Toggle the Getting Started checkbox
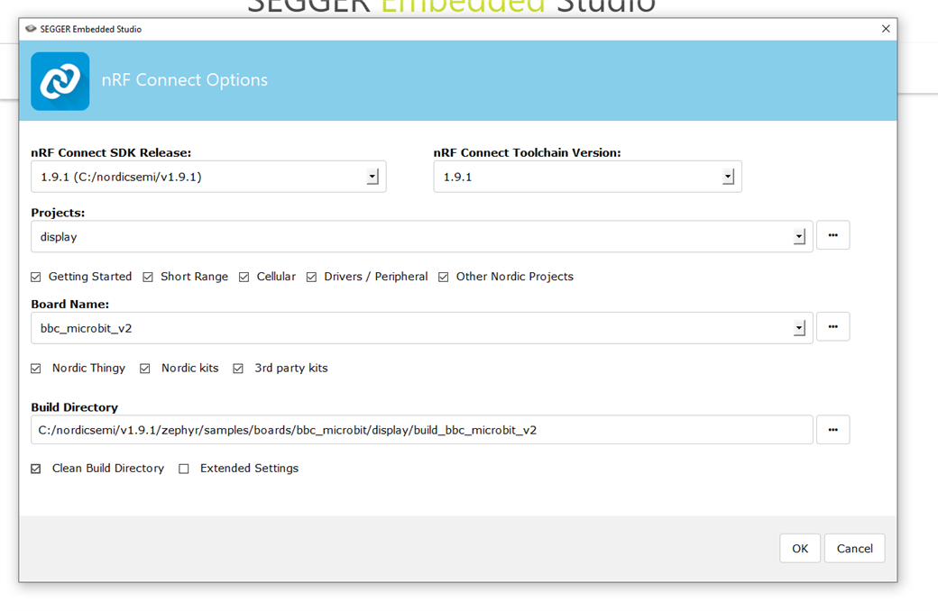Viewport: 938px width, 611px height. [x=36, y=277]
